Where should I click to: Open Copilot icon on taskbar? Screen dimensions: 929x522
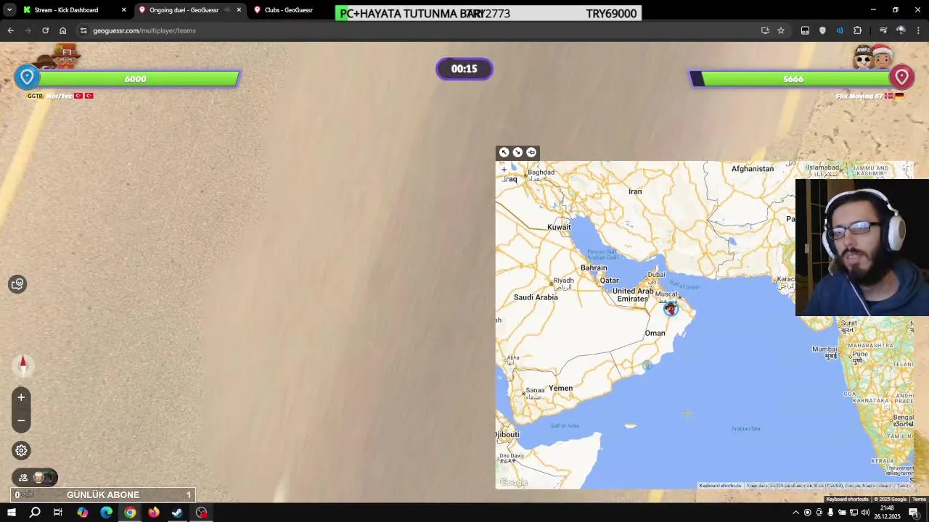pyautogui.click(x=82, y=513)
